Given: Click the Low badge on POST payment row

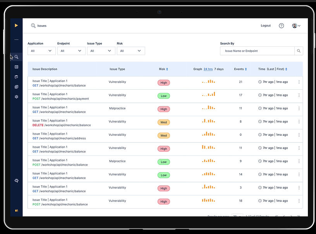Looking at the screenshot, I should [164, 96].
